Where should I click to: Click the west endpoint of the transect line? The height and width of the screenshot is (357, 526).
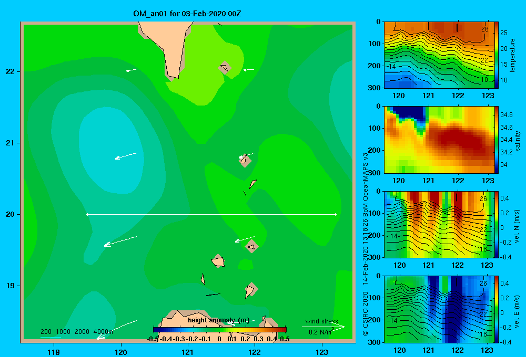coord(87,214)
